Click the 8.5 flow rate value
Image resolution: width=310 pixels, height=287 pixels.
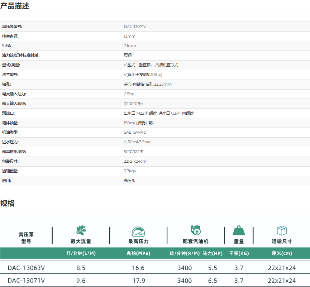(x=81, y=268)
